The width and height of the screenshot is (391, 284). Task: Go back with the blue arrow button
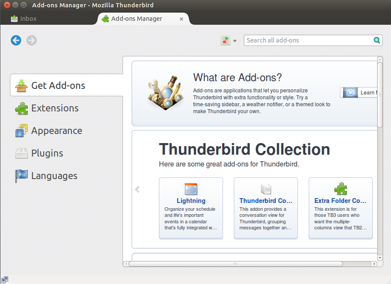tap(16, 40)
